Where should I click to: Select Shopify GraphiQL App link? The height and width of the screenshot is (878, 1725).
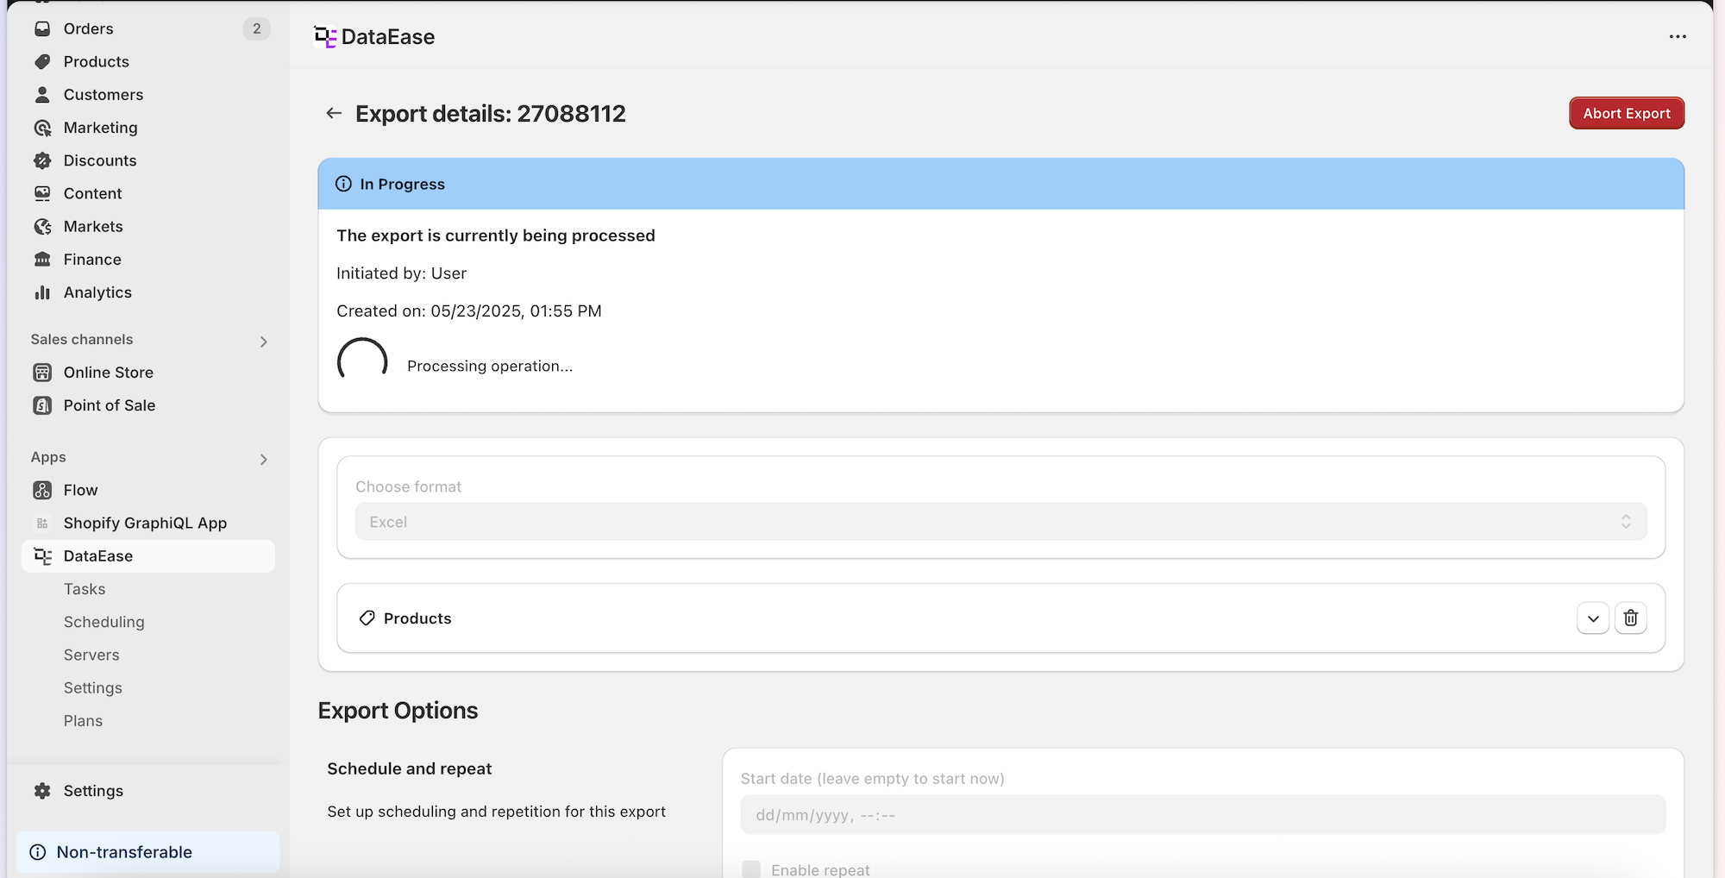point(145,523)
